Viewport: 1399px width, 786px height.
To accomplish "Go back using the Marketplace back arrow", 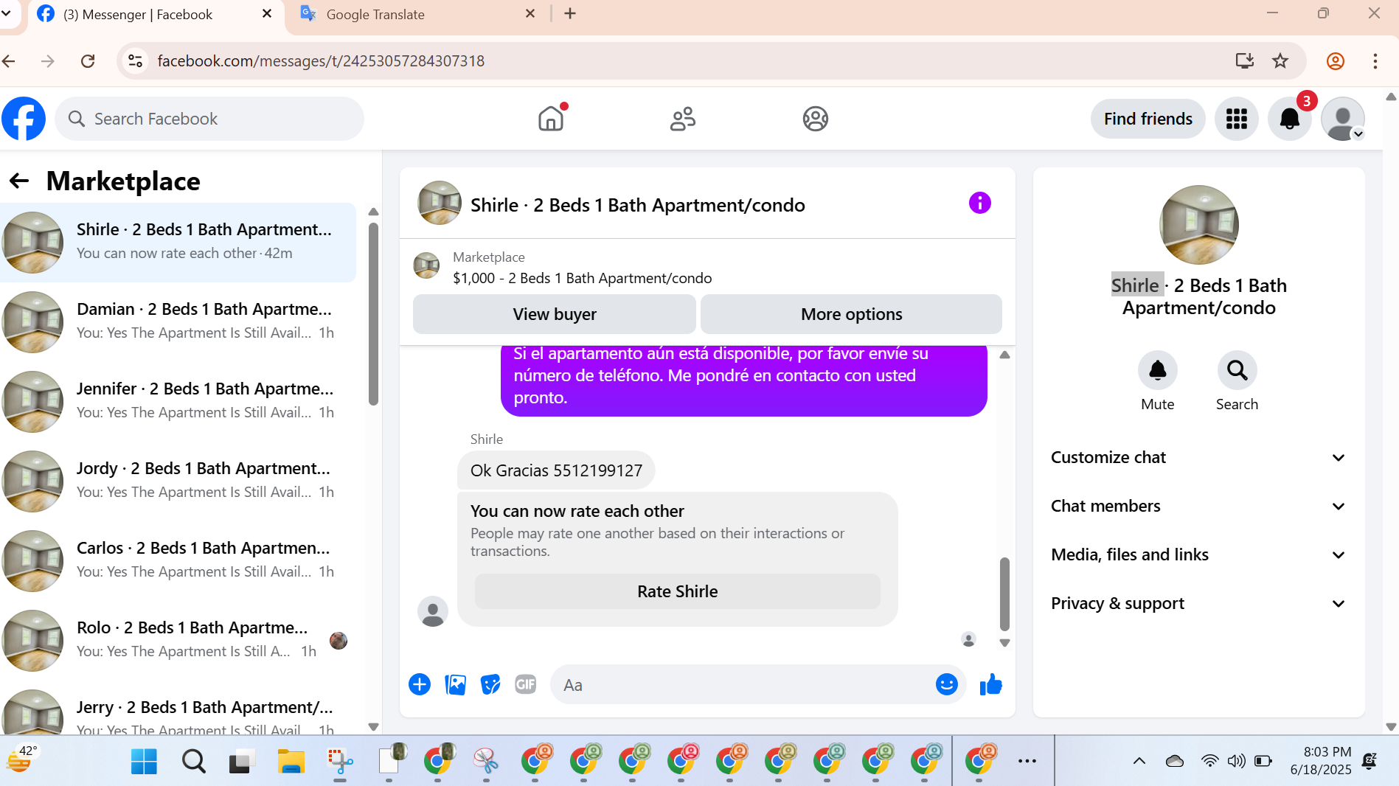I will 19,181.
